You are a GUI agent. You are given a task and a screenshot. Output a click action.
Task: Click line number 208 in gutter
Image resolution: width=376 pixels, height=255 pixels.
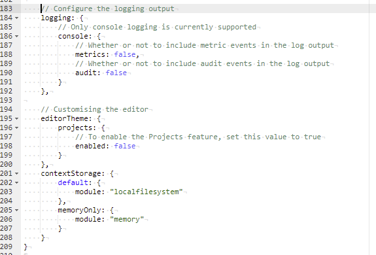7,237
